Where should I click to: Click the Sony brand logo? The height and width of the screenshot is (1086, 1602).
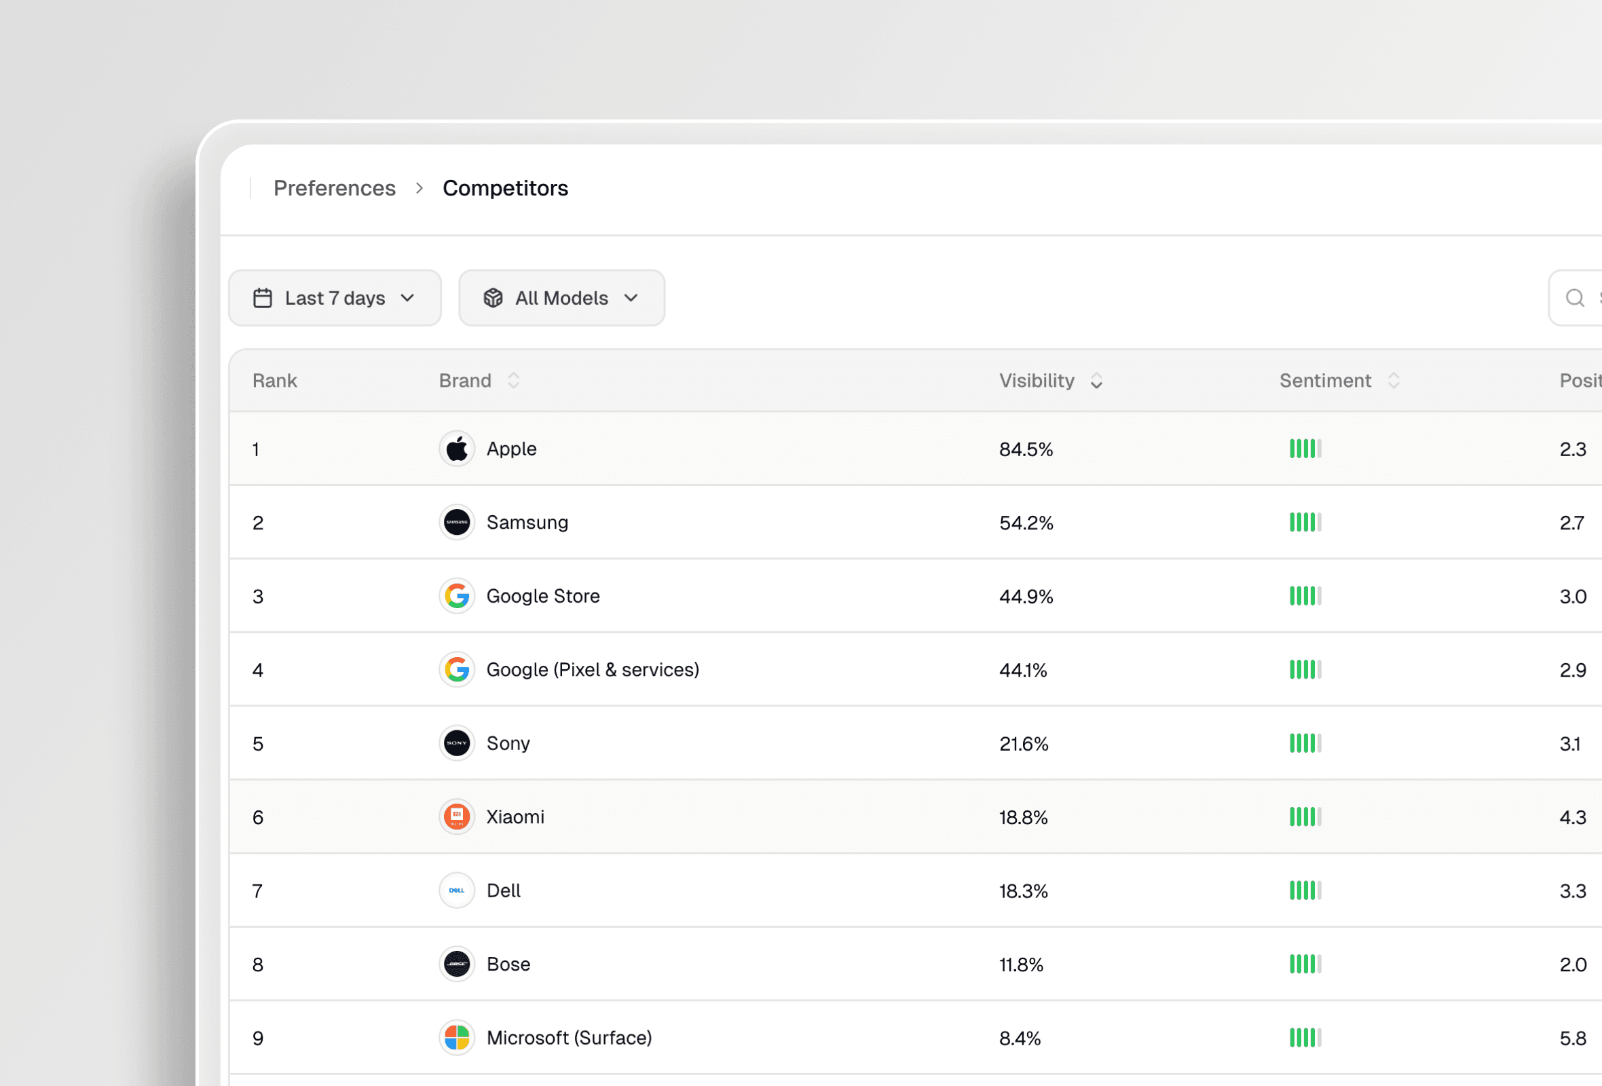[x=456, y=743]
